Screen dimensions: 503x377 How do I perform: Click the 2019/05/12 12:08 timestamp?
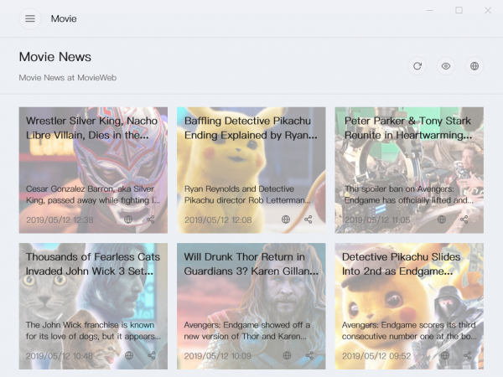[218, 219]
